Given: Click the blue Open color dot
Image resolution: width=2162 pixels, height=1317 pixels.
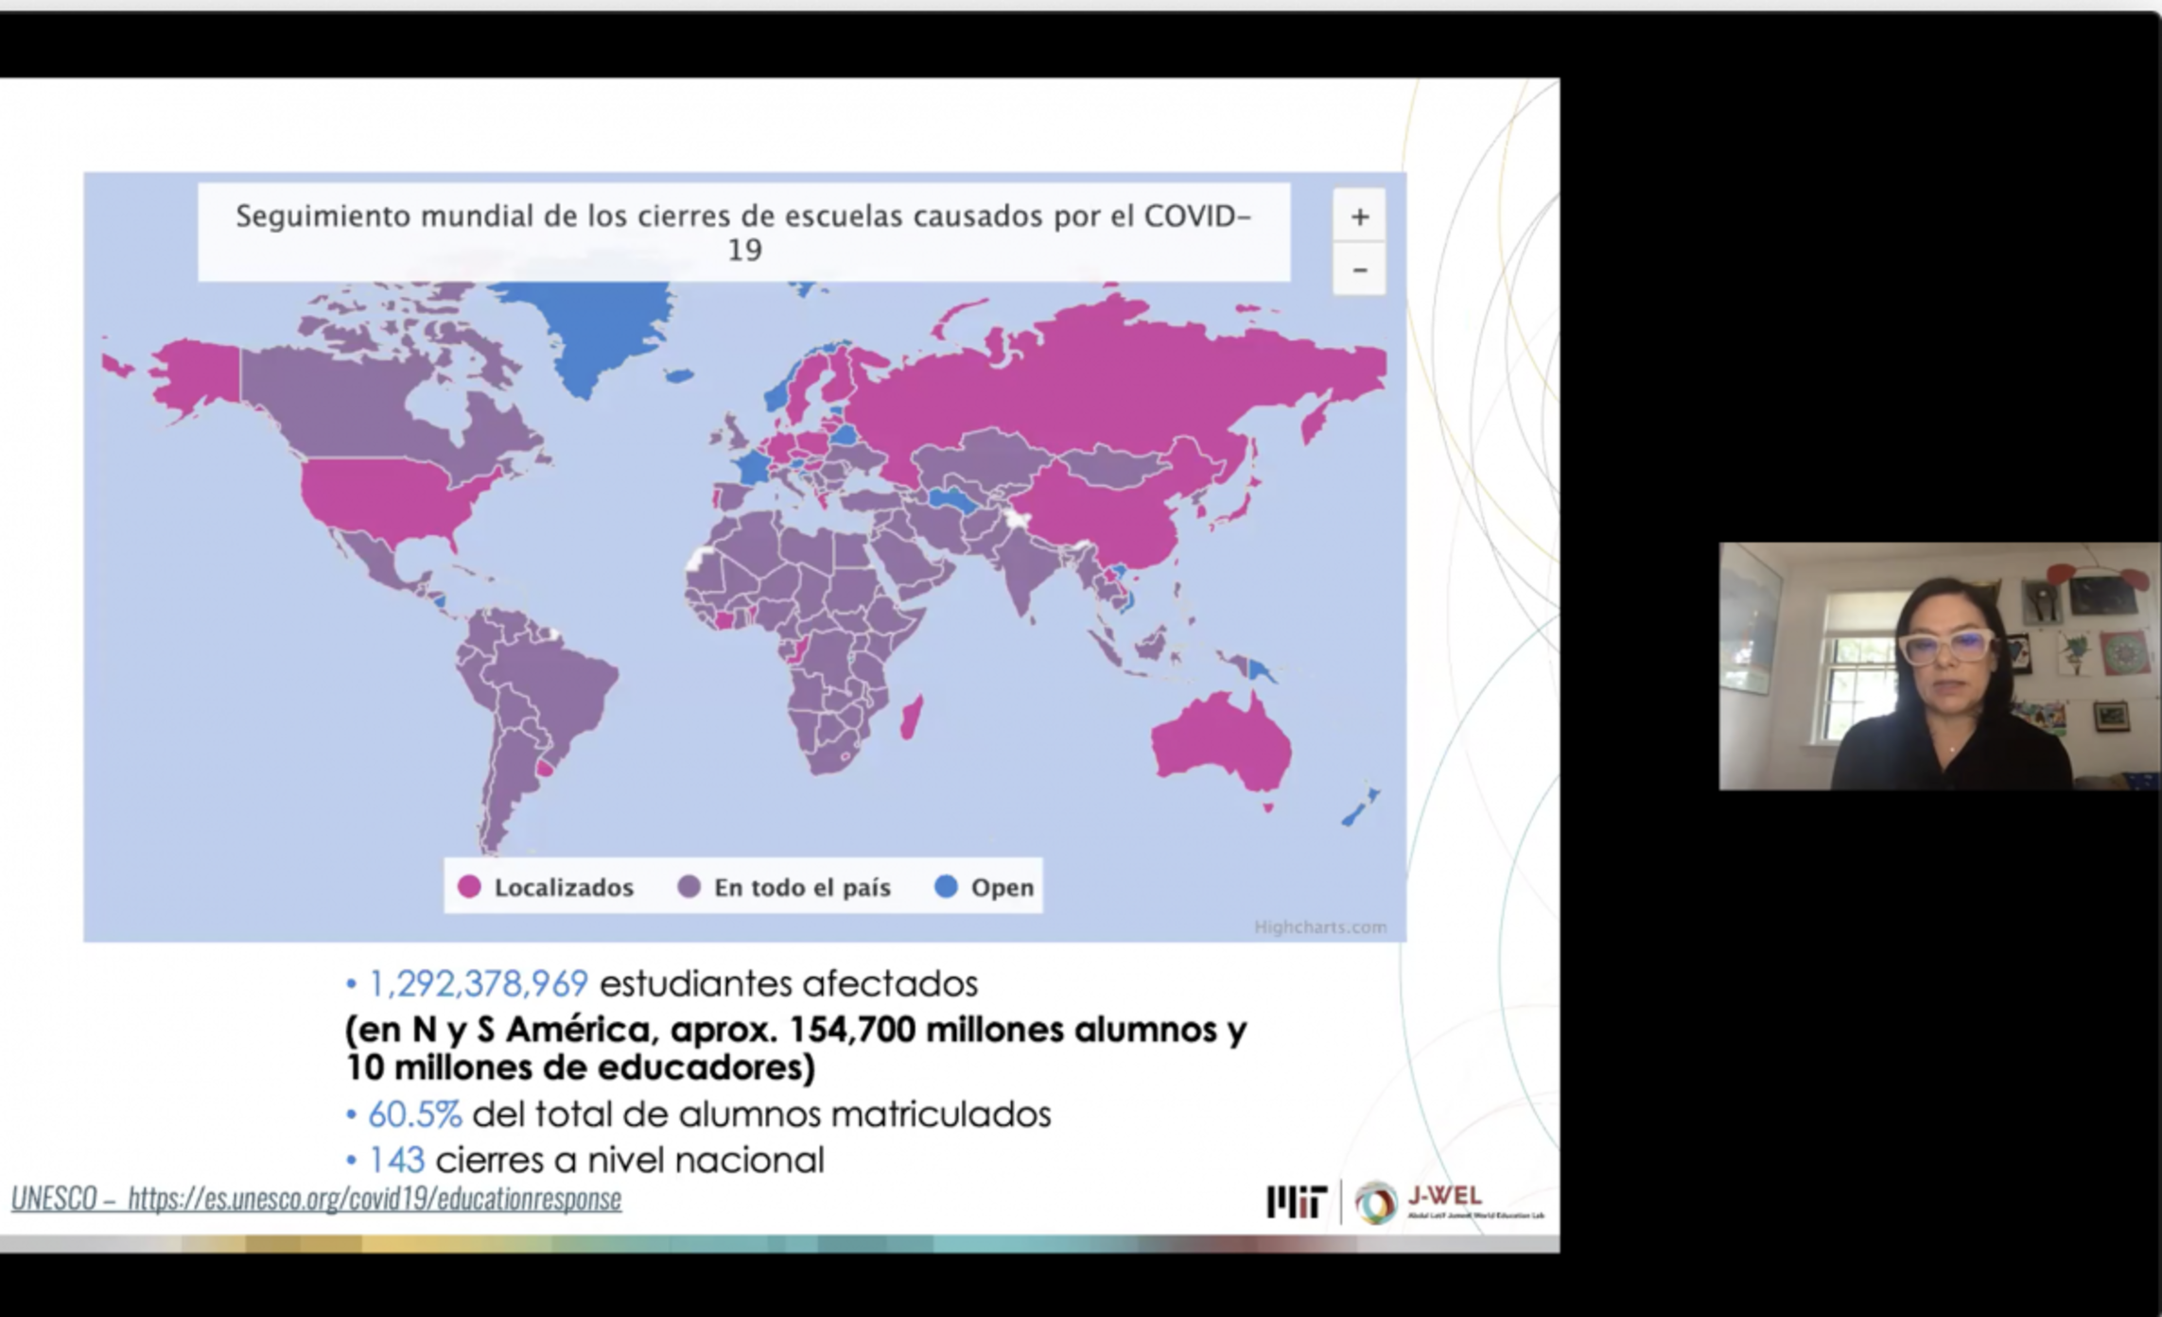Looking at the screenshot, I should click(946, 887).
